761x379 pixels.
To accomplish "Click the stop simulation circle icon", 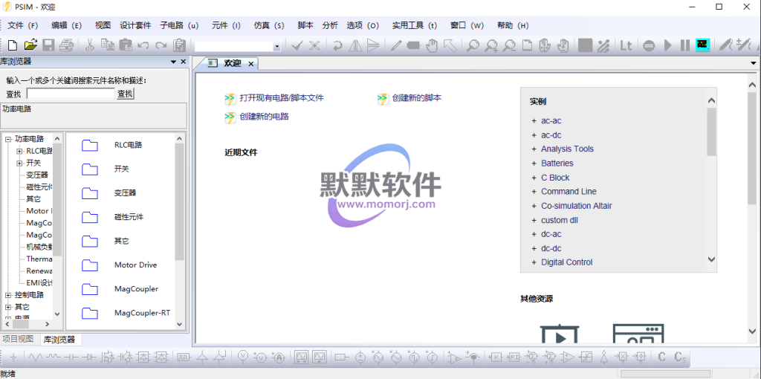I will 649,45.
